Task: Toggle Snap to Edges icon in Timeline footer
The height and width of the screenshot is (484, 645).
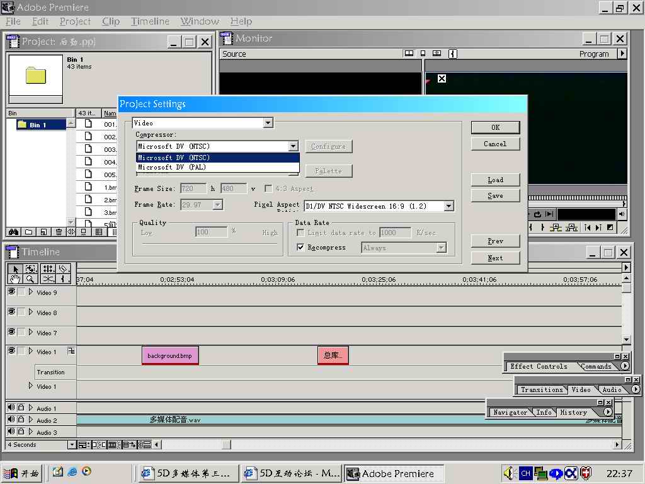Action: click(x=99, y=444)
